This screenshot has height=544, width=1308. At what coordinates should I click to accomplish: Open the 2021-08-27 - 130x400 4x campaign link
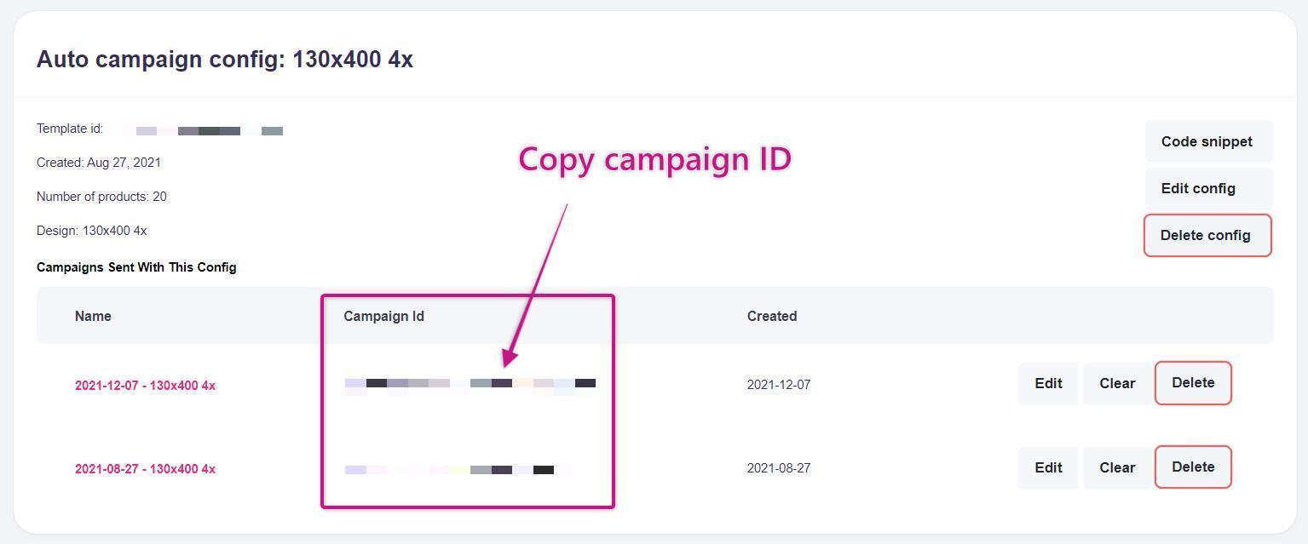tap(145, 469)
